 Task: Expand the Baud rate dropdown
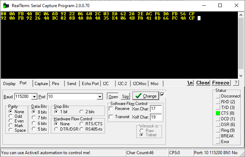coord(34,97)
